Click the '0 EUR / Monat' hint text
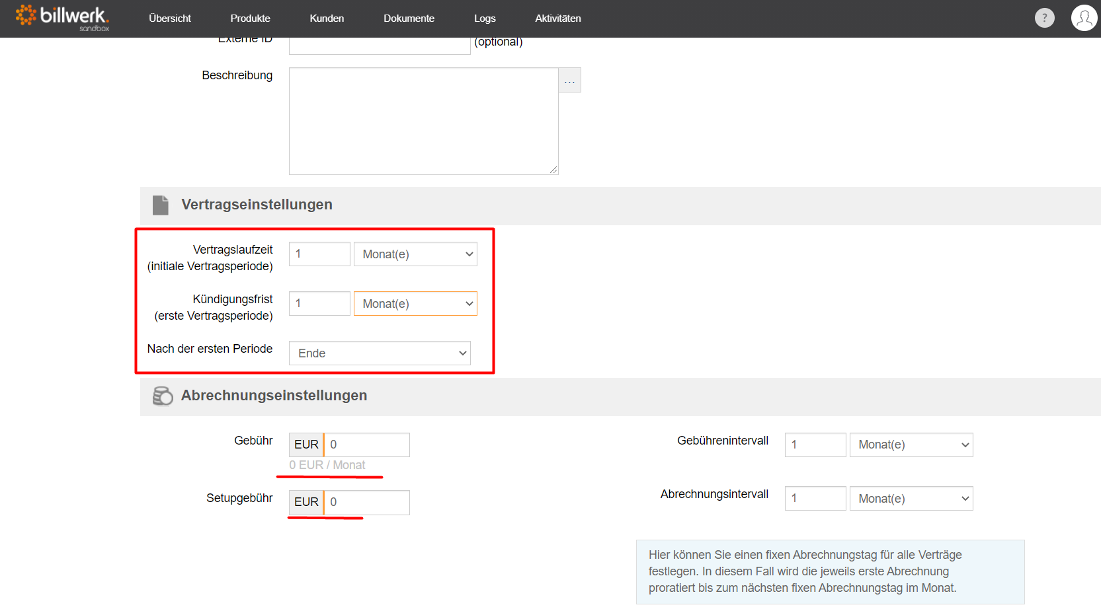Screen dimensions: 1101x613 click(x=327, y=465)
